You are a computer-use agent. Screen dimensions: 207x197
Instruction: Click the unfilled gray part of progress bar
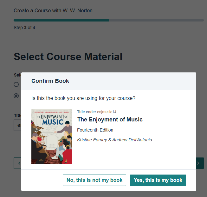click(x=156, y=20)
